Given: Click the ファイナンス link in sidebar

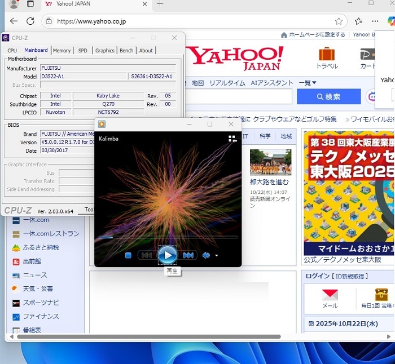Looking at the screenshot, I should [x=41, y=316].
